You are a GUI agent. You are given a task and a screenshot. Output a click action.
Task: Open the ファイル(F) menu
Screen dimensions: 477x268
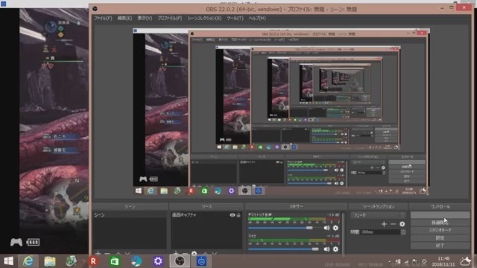(103, 18)
